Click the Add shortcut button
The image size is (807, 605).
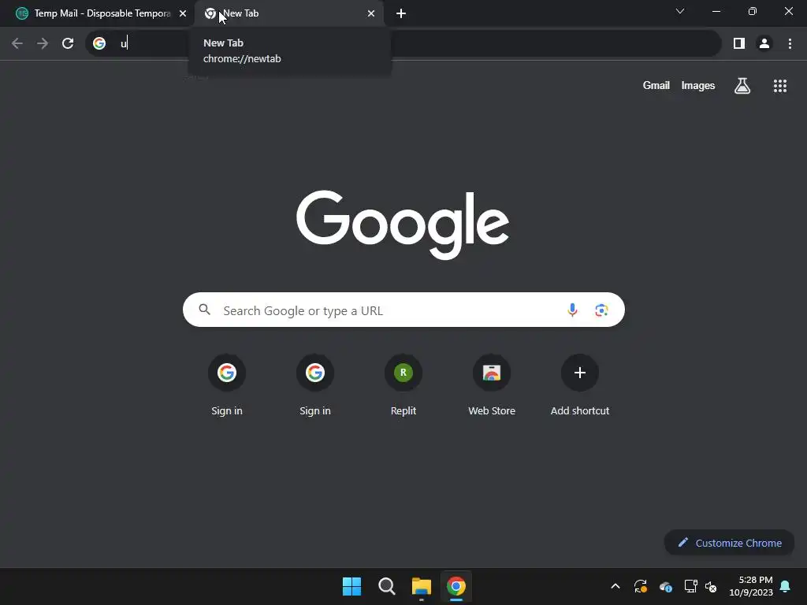coord(580,384)
